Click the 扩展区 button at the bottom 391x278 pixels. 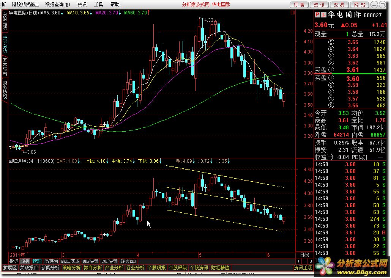coord(10,268)
